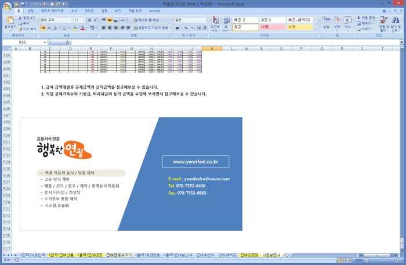
Task: Open the borders dropdown arrow
Action: (x=69, y=28)
